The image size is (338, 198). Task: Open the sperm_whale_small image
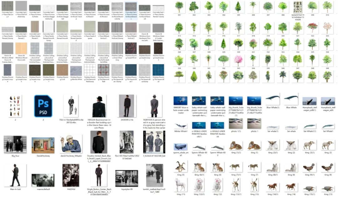click(181, 147)
